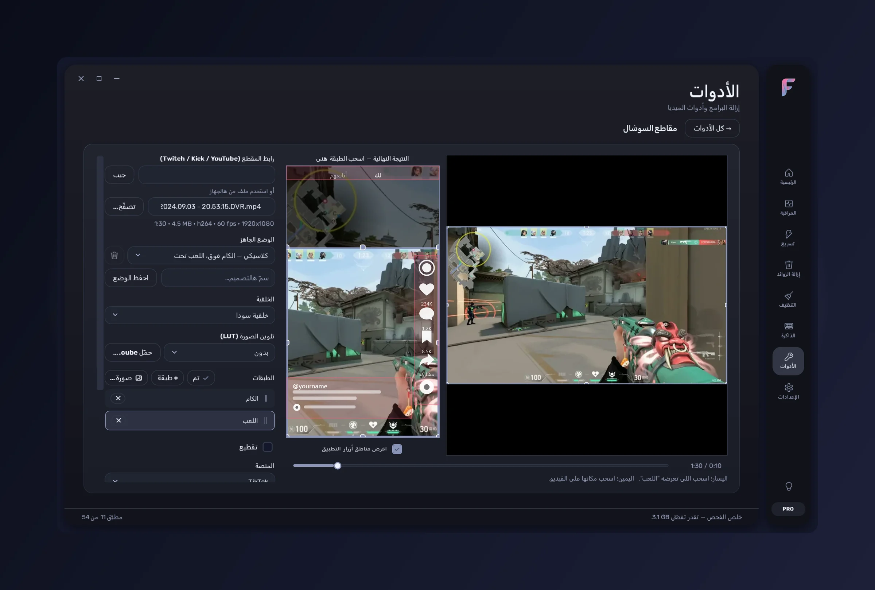Viewport: 875px width, 590px height.
Task: Click the video timeline slider handle
Action: (x=338, y=466)
